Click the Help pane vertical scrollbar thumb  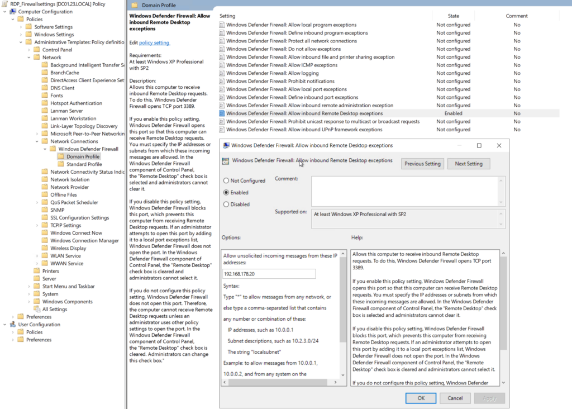(503, 303)
